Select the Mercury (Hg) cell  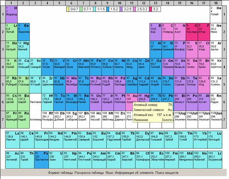click(144, 97)
